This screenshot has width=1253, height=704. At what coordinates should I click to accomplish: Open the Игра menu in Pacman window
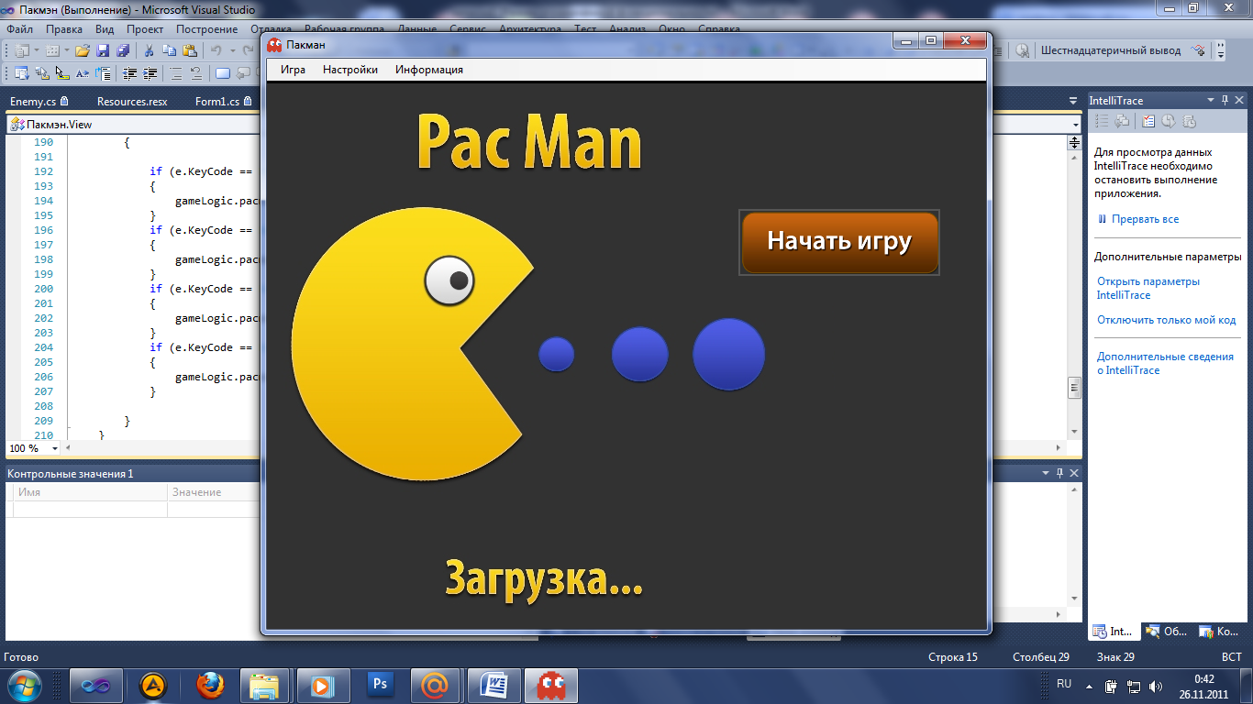tap(294, 70)
